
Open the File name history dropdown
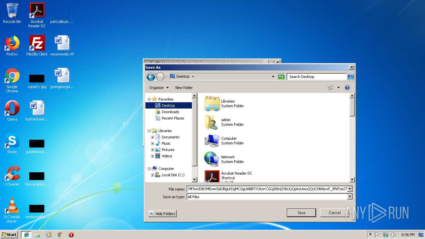click(x=350, y=189)
